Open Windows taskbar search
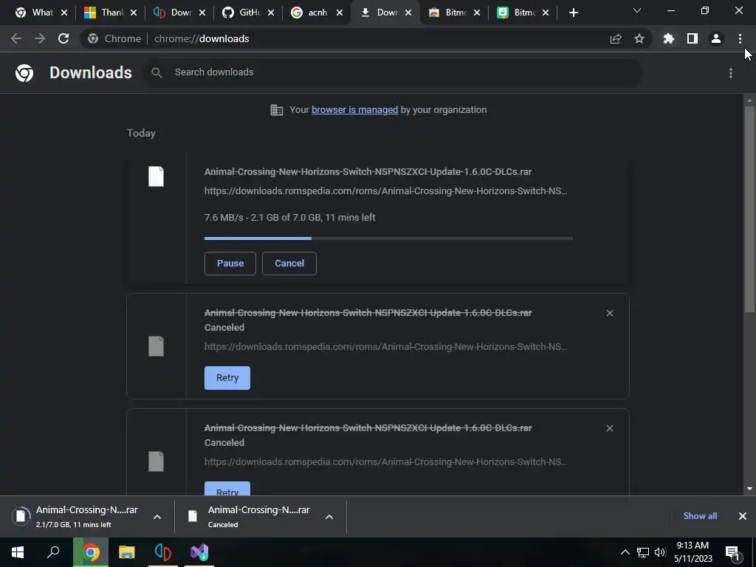The height and width of the screenshot is (567, 756). coord(53,552)
